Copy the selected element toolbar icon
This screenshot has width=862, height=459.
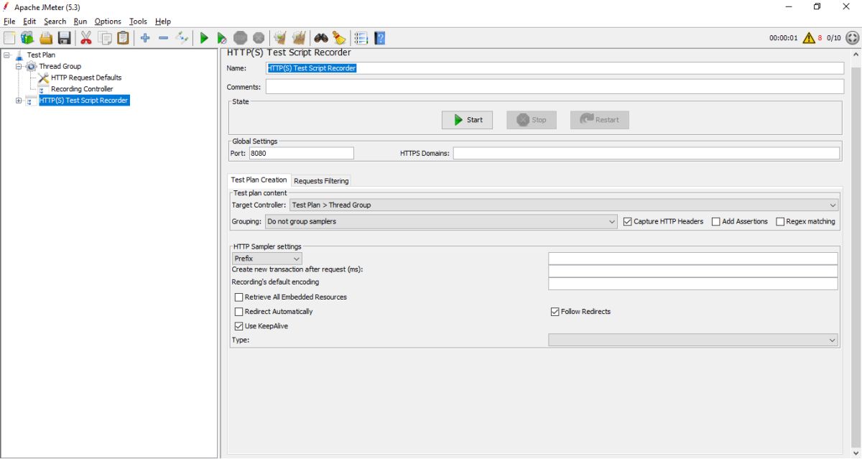[x=105, y=38]
